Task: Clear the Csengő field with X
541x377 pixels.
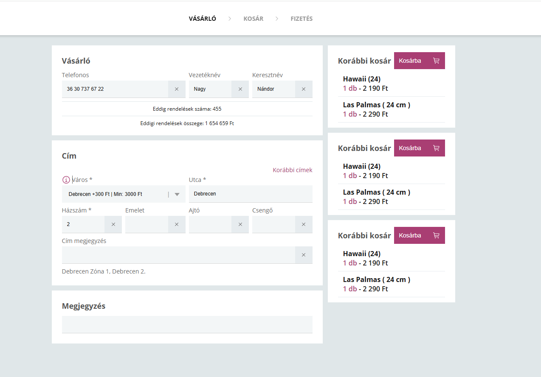Action: point(303,224)
